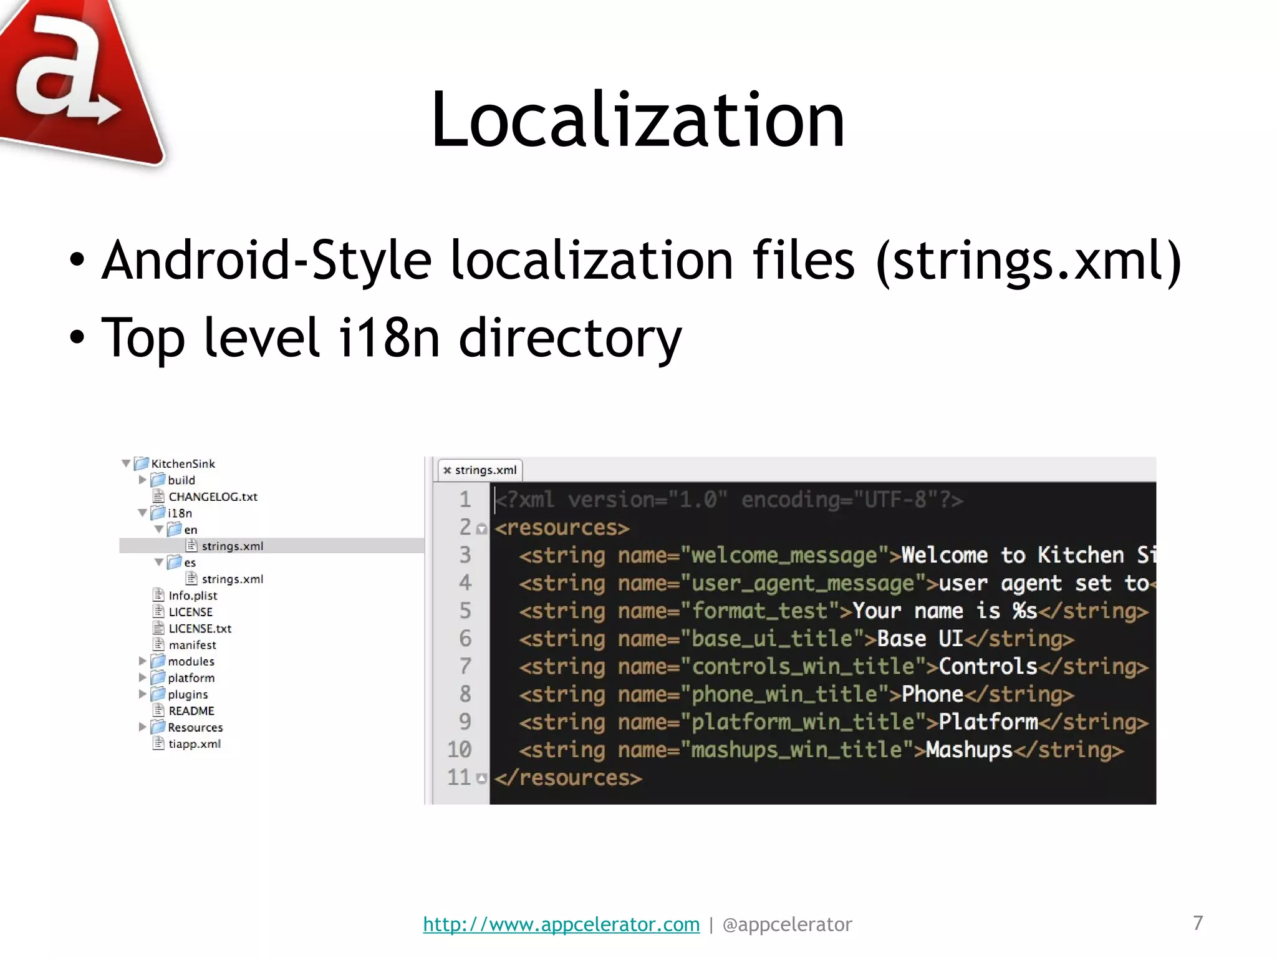Click the controls_win_title string line

833,666
